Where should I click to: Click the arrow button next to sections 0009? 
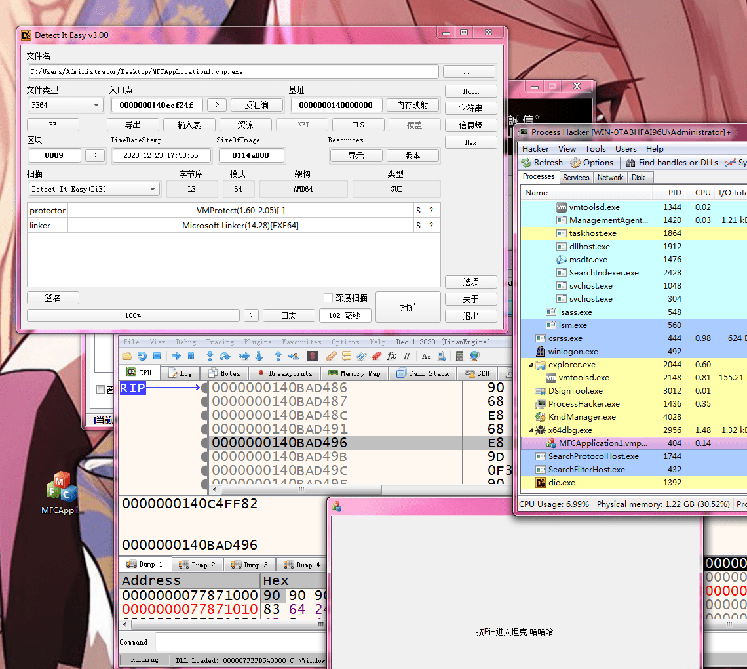click(x=95, y=155)
